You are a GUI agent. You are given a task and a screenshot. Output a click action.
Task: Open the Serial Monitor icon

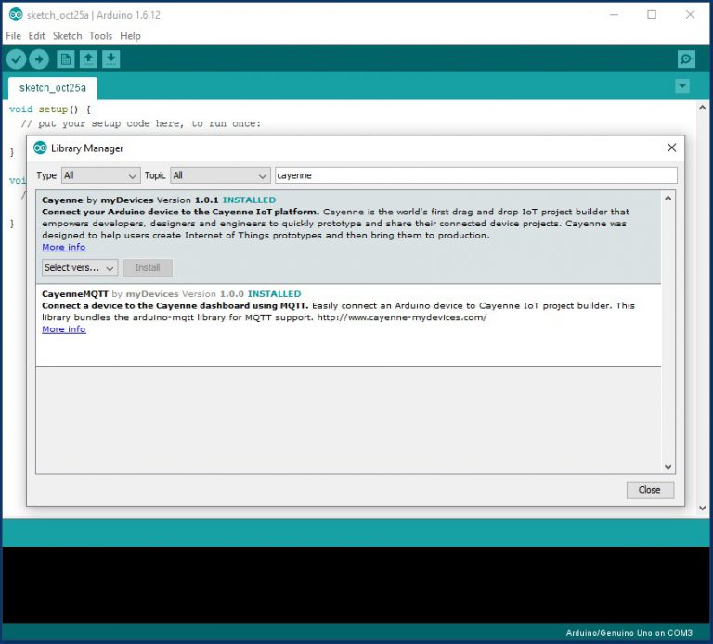click(x=686, y=59)
